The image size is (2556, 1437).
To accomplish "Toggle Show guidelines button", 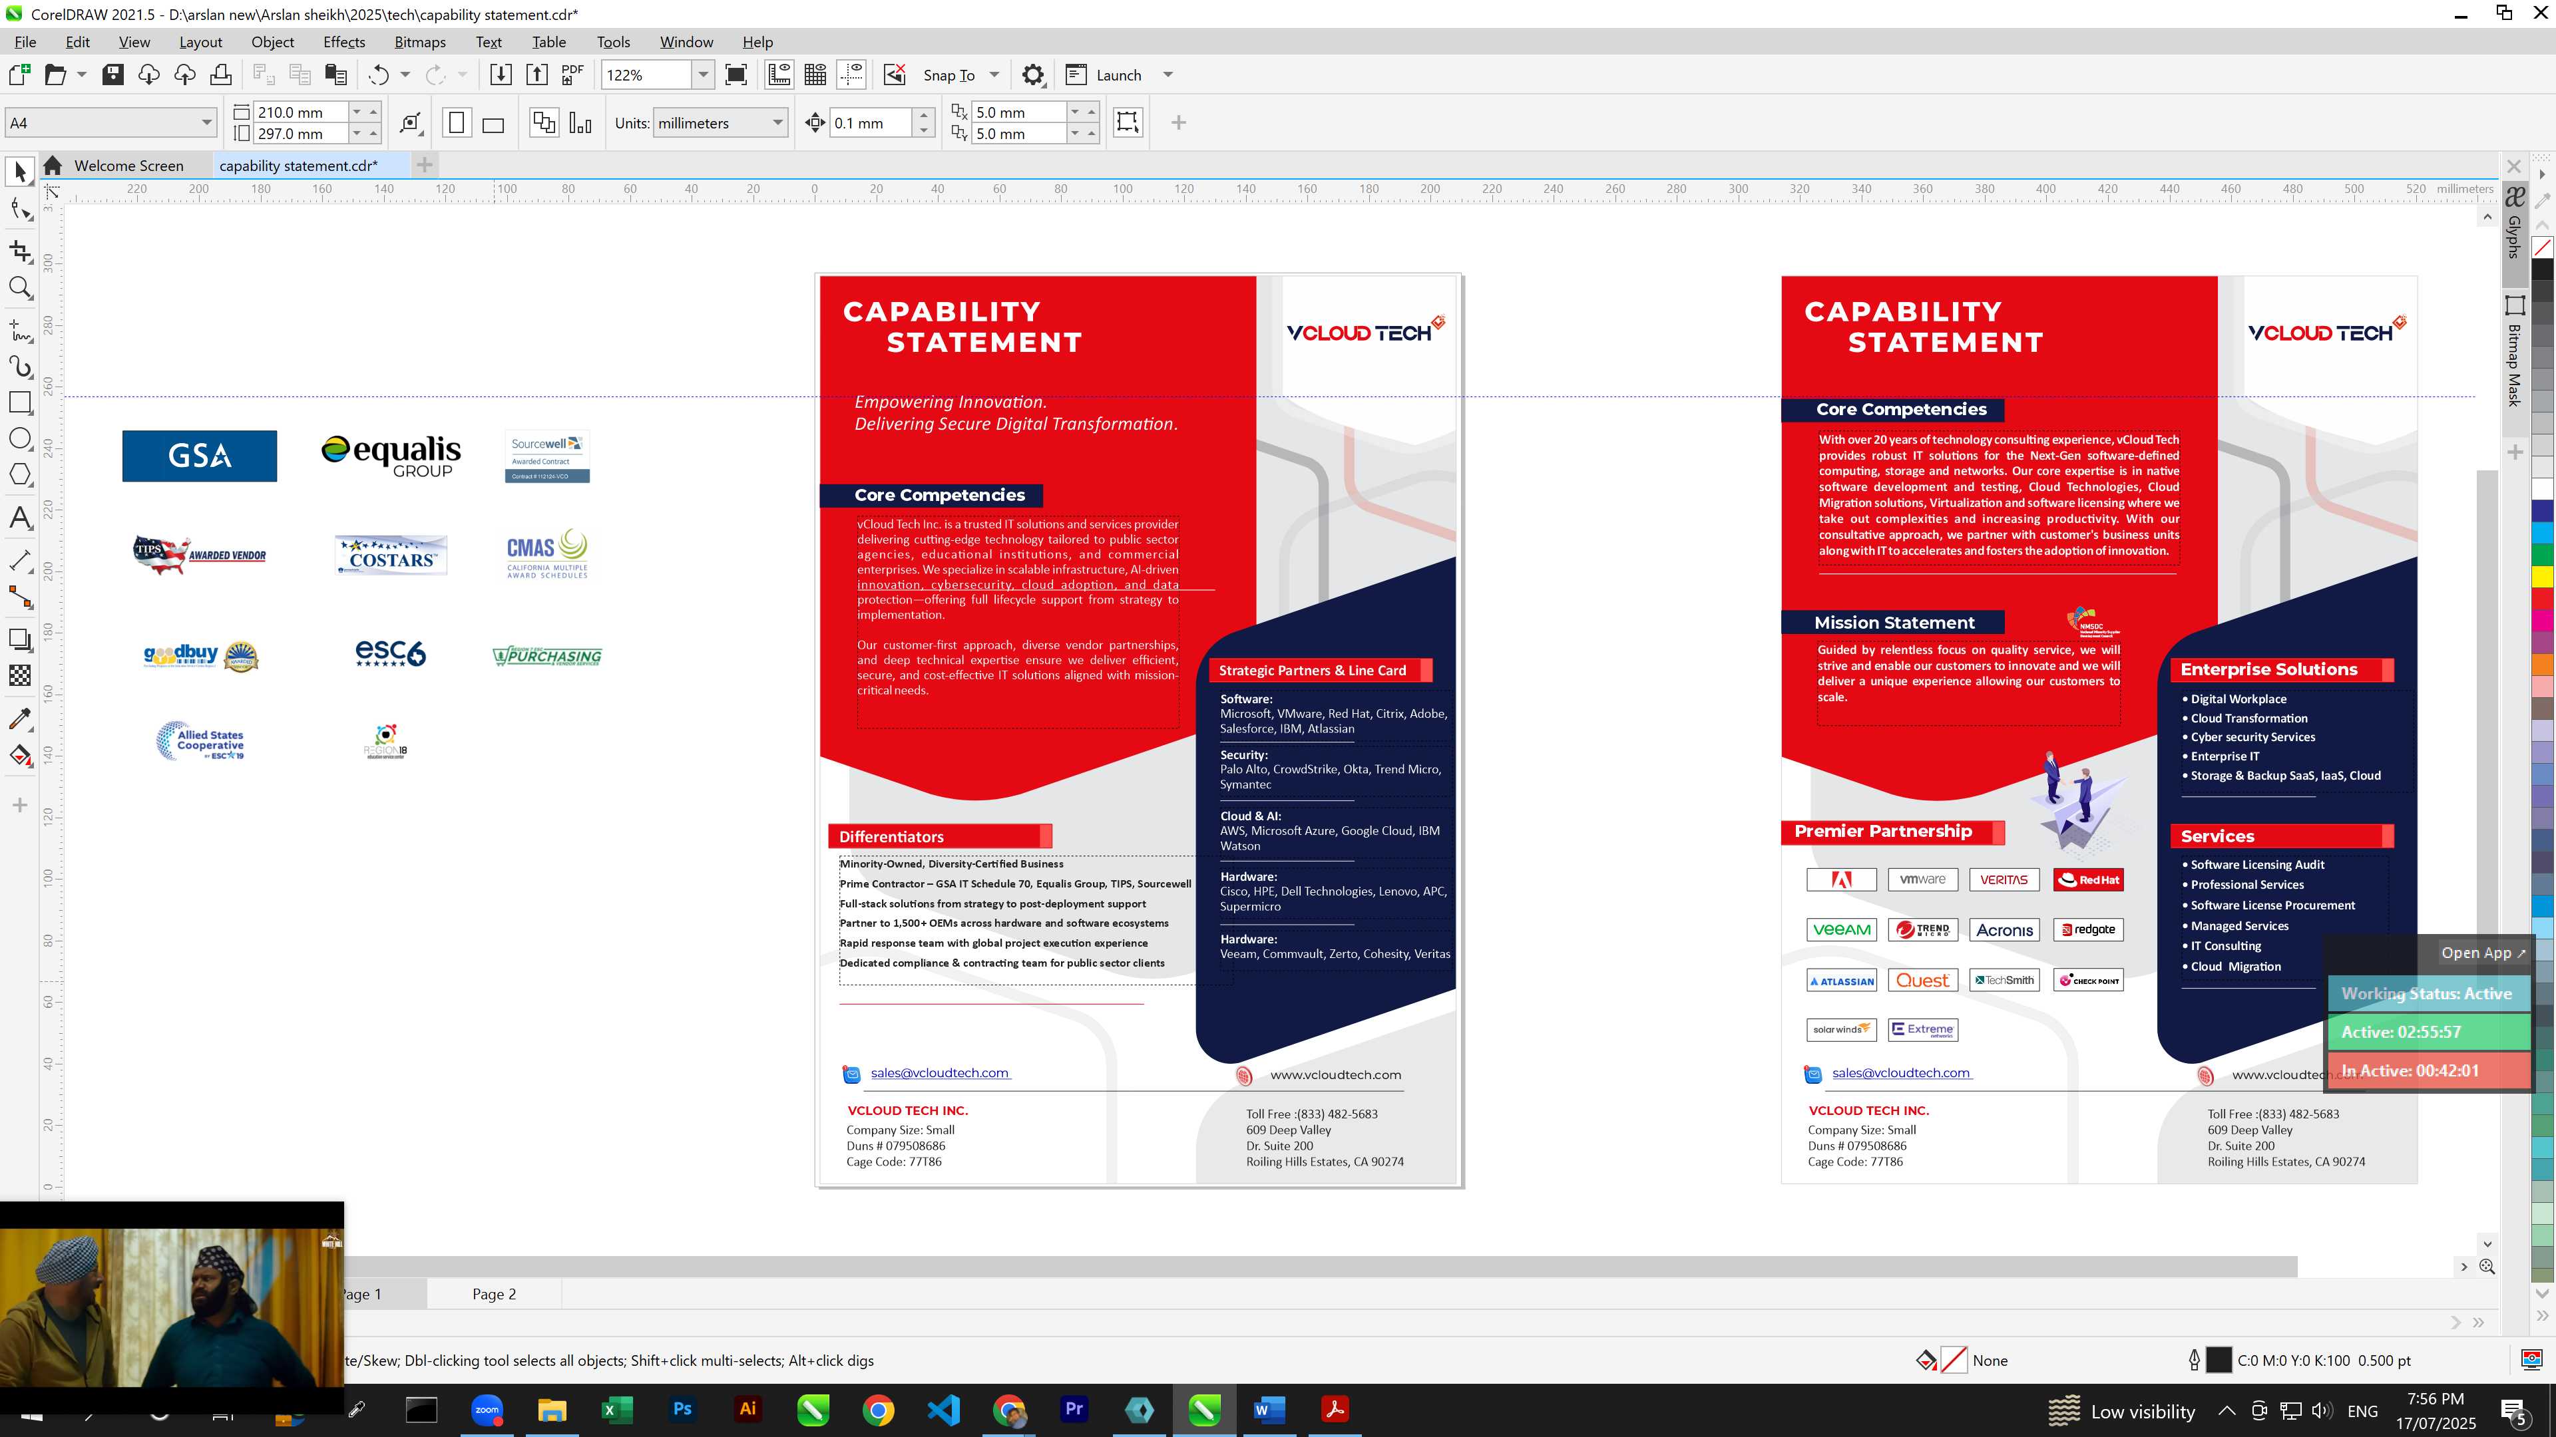I will pyautogui.click(x=851, y=75).
